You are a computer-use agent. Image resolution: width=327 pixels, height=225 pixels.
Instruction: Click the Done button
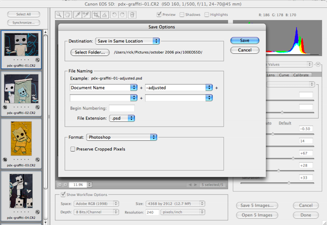[x=306, y=215]
